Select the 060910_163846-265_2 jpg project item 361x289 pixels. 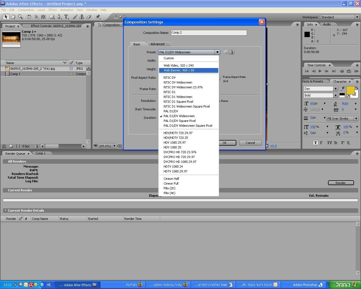[x=32, y=69]
